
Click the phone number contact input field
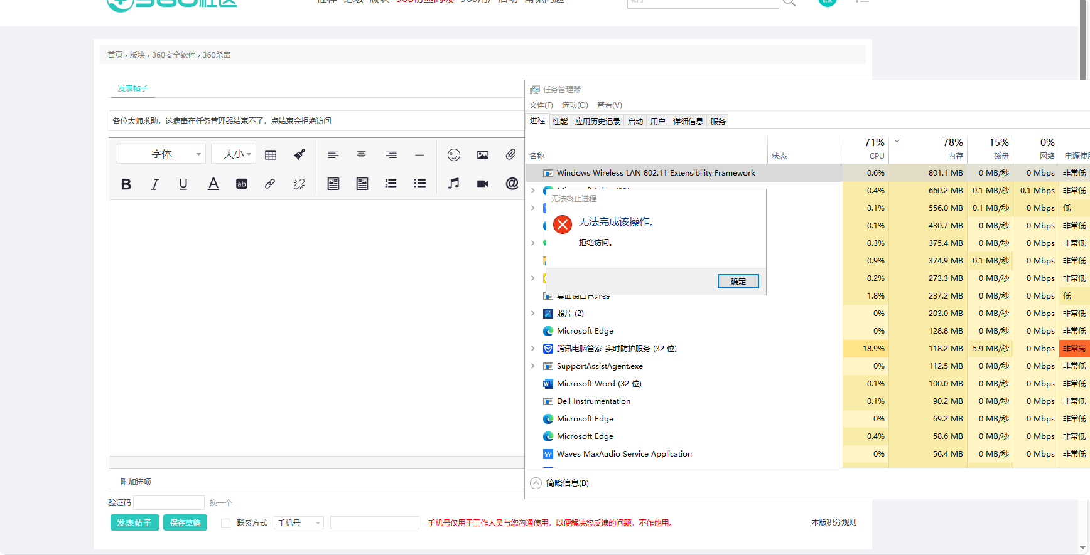(x=375, y=523)
